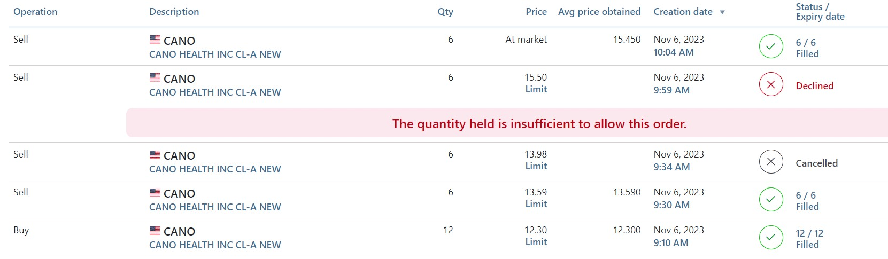Open CANO HEALTH link in the Buy order
Viewport: 888px width, 259px height.
(x=215, y=245)
